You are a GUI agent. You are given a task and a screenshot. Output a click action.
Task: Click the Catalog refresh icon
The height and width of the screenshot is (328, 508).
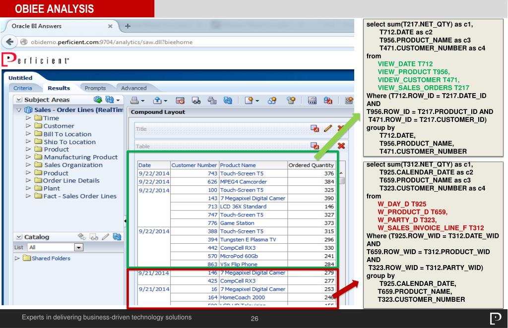pyautogui.click(x=117, y=237)
